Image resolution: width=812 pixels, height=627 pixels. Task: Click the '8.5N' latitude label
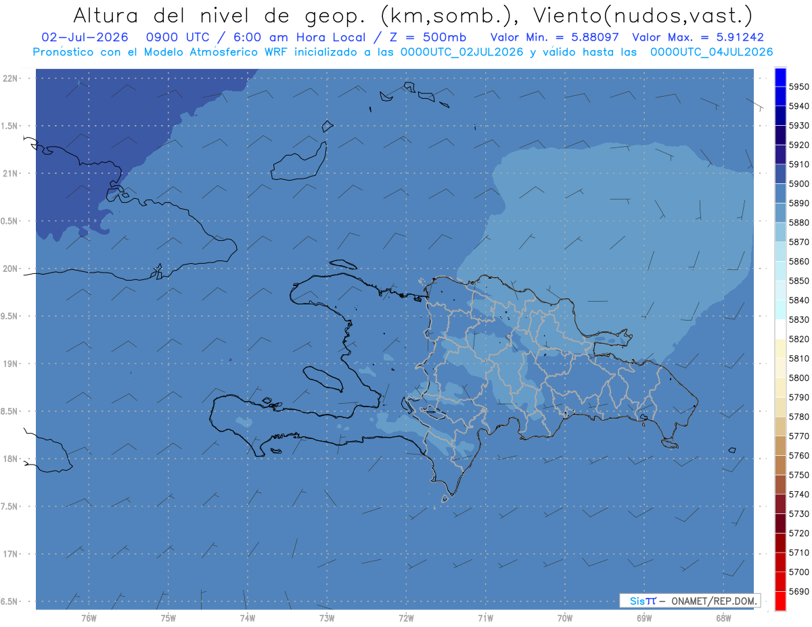(x=9, y=411)
